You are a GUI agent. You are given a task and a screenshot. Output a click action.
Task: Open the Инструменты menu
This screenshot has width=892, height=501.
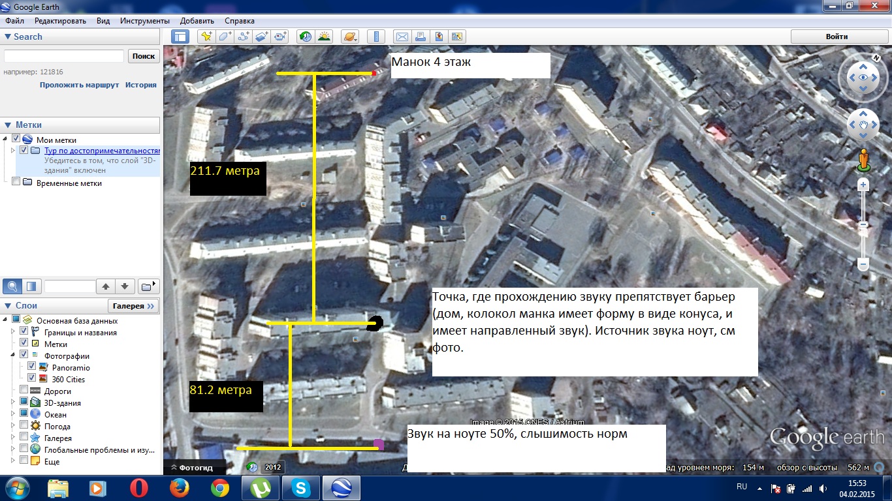pos(144,21)
